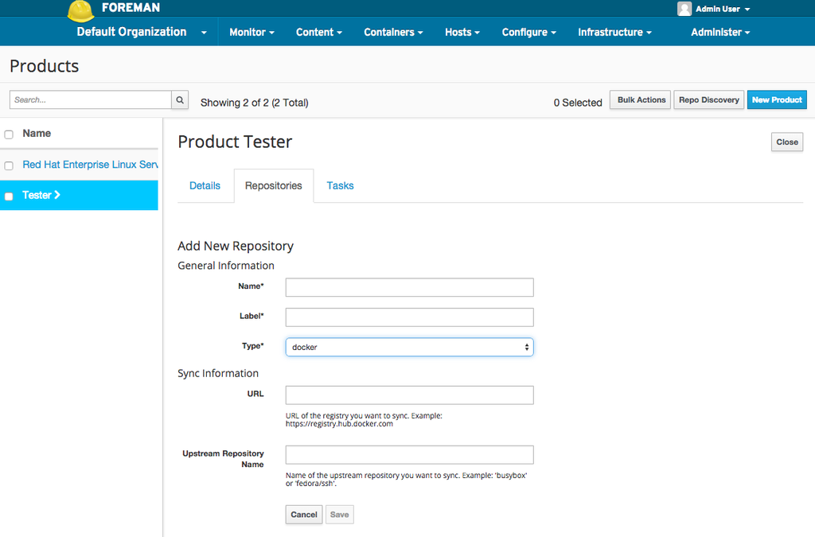Open the Configure menu
815x537 pixels.
528,32
